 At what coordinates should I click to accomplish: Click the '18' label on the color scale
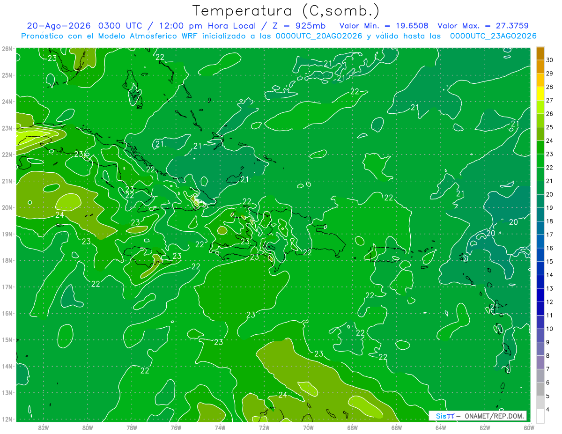(x=549, y=221)
